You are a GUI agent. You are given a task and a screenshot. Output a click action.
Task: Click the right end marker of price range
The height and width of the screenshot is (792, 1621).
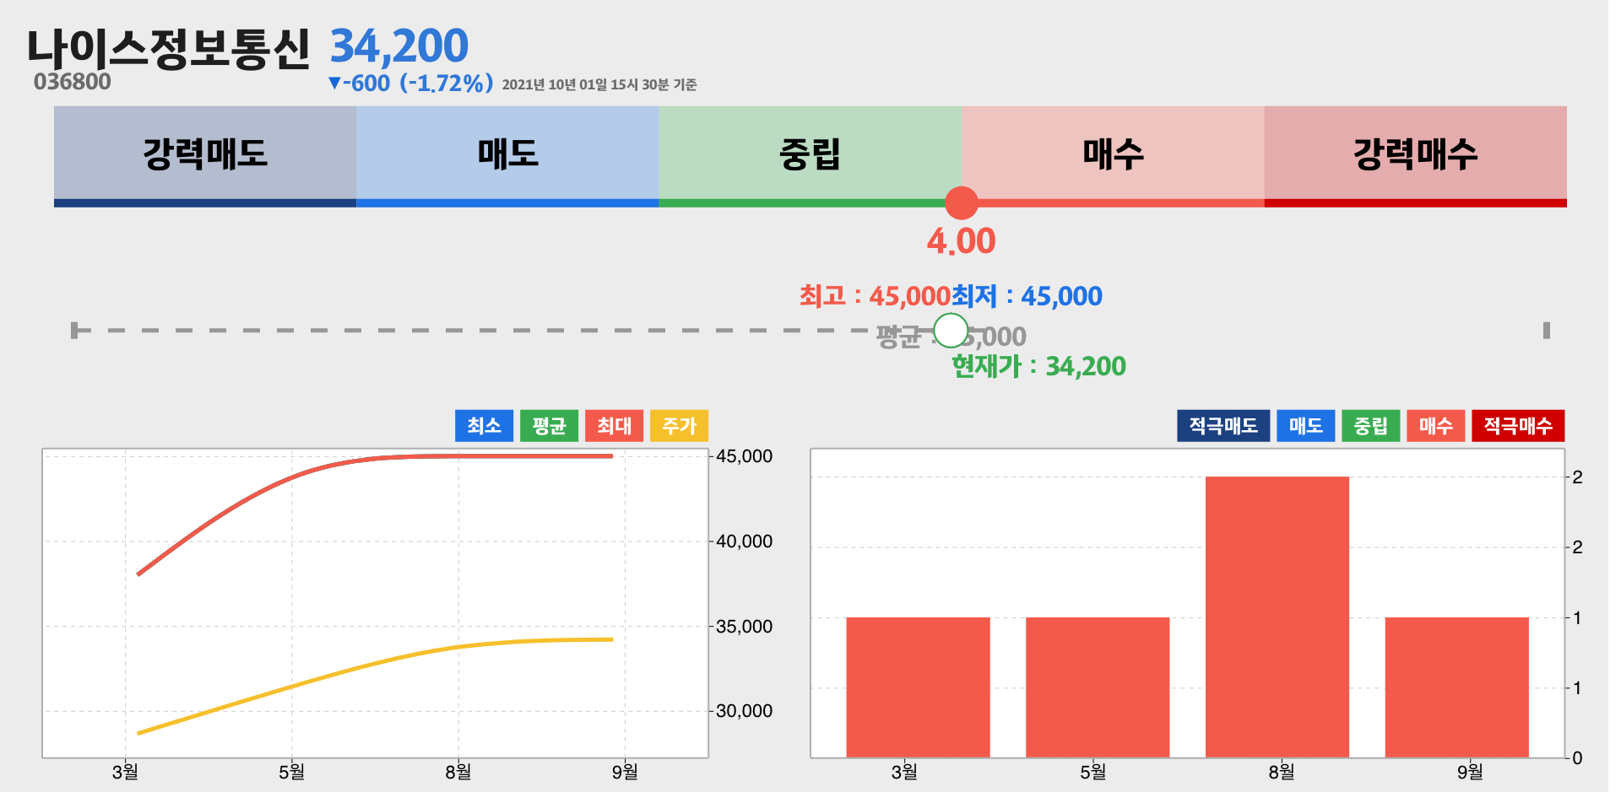(x=1546, y=330)
